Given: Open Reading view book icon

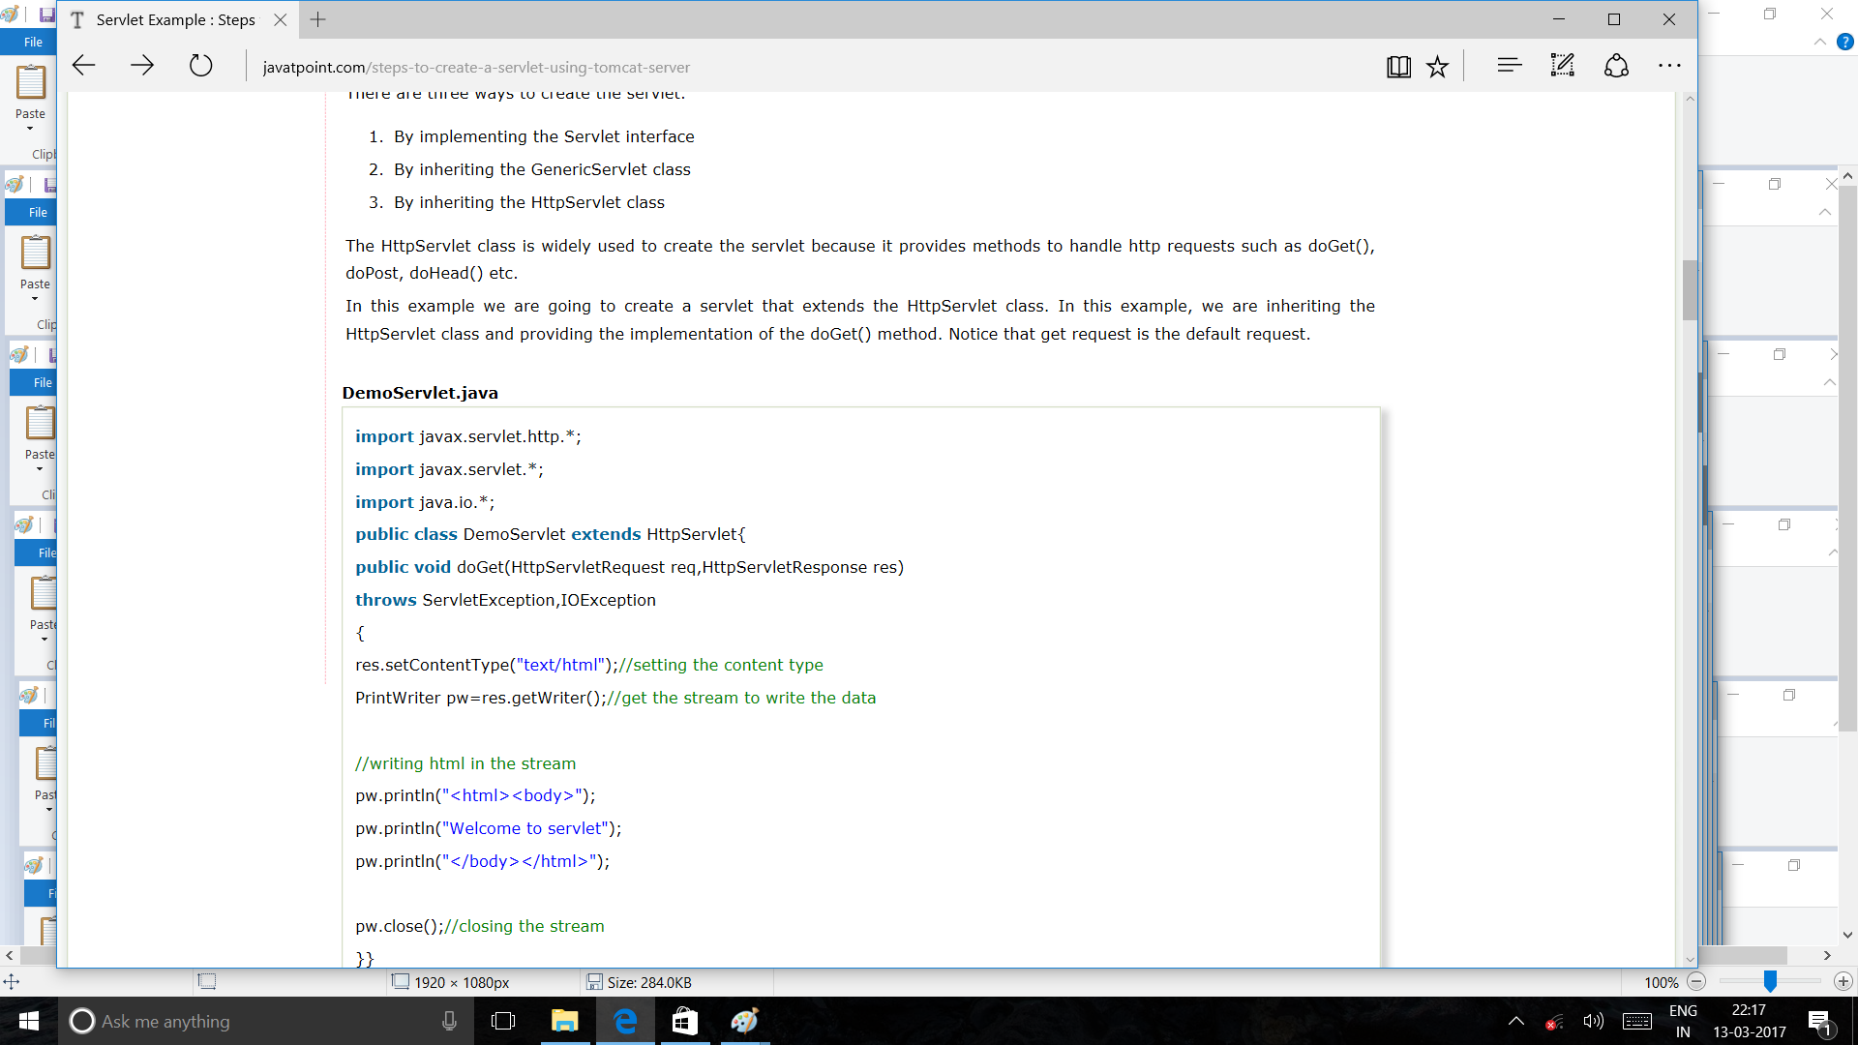Looking at the screenshot, I should pyautogui.click(x=1398, y=66).
